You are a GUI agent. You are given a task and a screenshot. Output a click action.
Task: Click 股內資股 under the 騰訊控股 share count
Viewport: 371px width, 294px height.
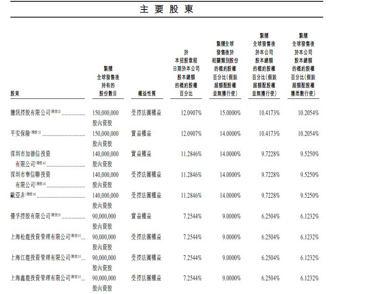(102, 123)
